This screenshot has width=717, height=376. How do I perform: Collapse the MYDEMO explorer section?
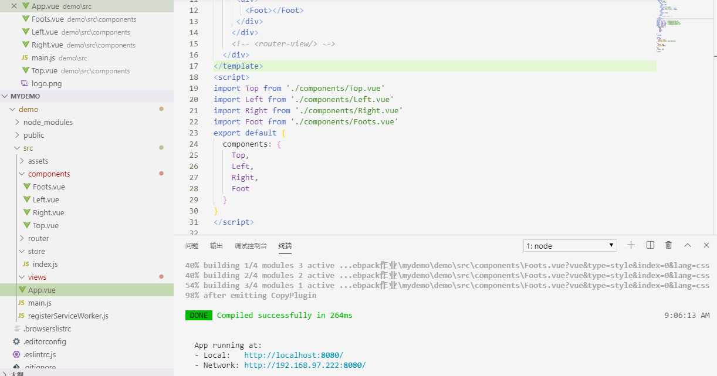(x=87, y=96)
